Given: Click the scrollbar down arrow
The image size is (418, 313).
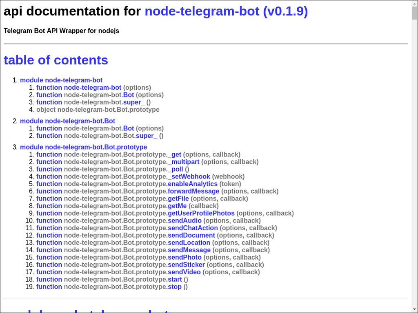Looking at the screenshot, I should pos(415,310).
